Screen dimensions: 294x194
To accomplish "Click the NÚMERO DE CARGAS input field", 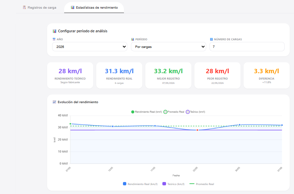I will 247,47.
